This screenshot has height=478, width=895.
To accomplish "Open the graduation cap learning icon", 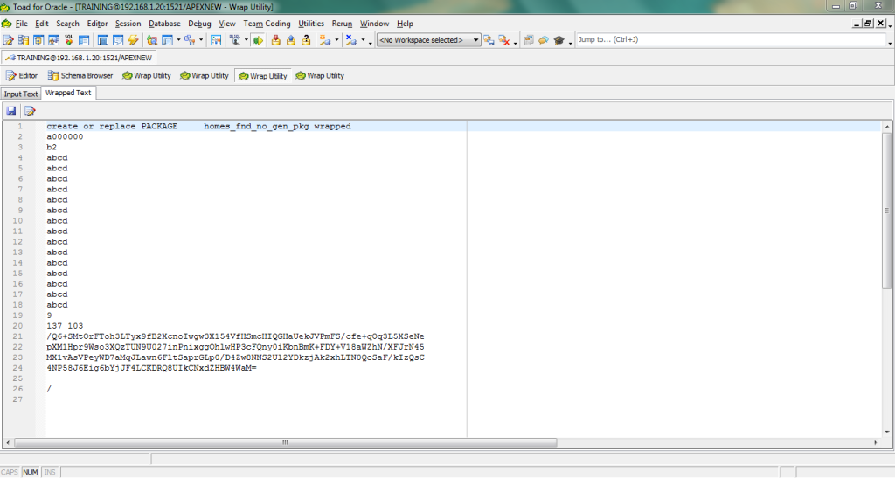I will pos(559,40).
